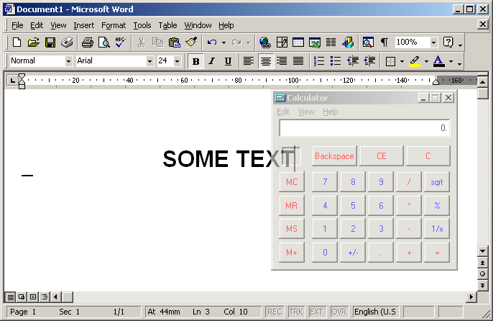Viewport: 493px width, 321px height.
Task: Open the Format menu
Action: pos(114,25)
